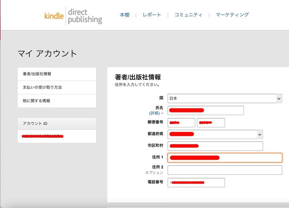Image resolution: width=289 pixels, height=208 pixels.
Task: Select 著者/出版社情報 in the sidebar
Action: point(56,74)
